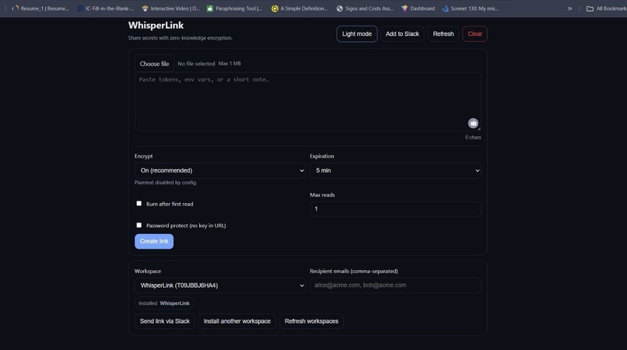Click the 'Max 1 MB' text
The width and height of the screenshot is (627, 350).
tap(229, 64)
